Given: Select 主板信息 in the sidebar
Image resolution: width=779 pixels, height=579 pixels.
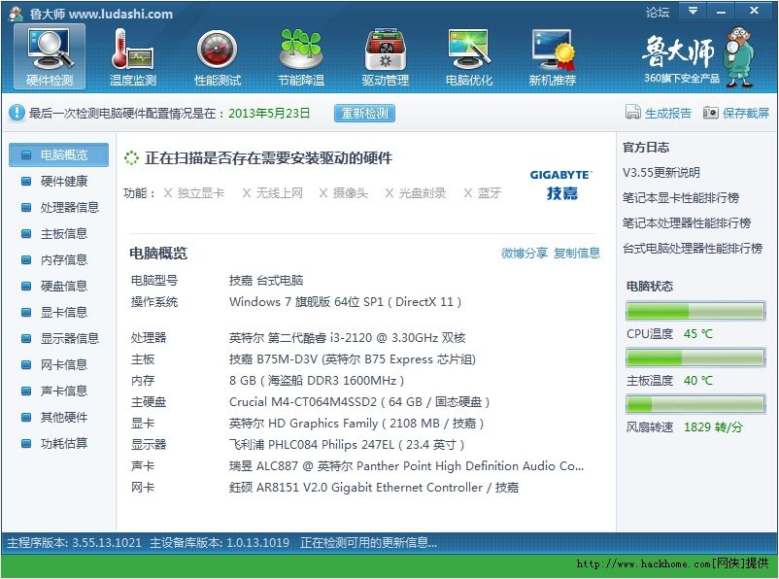Looking at the screenshot, I should pyautogui.click(x=58, y=233).
